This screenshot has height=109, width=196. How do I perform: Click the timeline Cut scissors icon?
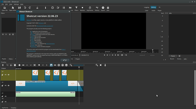[7, 65]
